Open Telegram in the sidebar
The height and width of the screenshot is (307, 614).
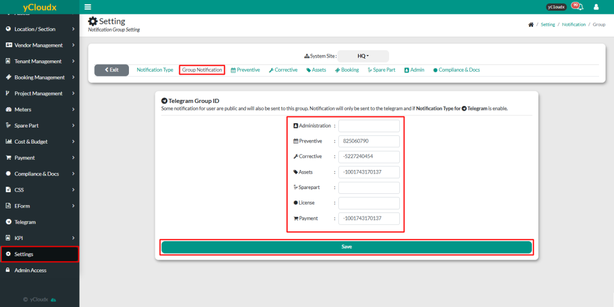[25, 222]
